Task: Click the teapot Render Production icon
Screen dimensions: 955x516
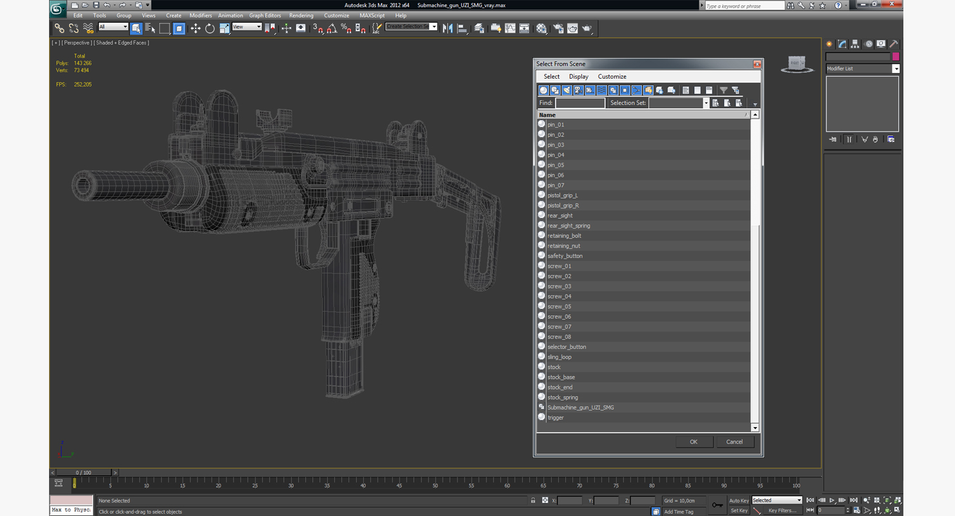Action: [587, 28]
